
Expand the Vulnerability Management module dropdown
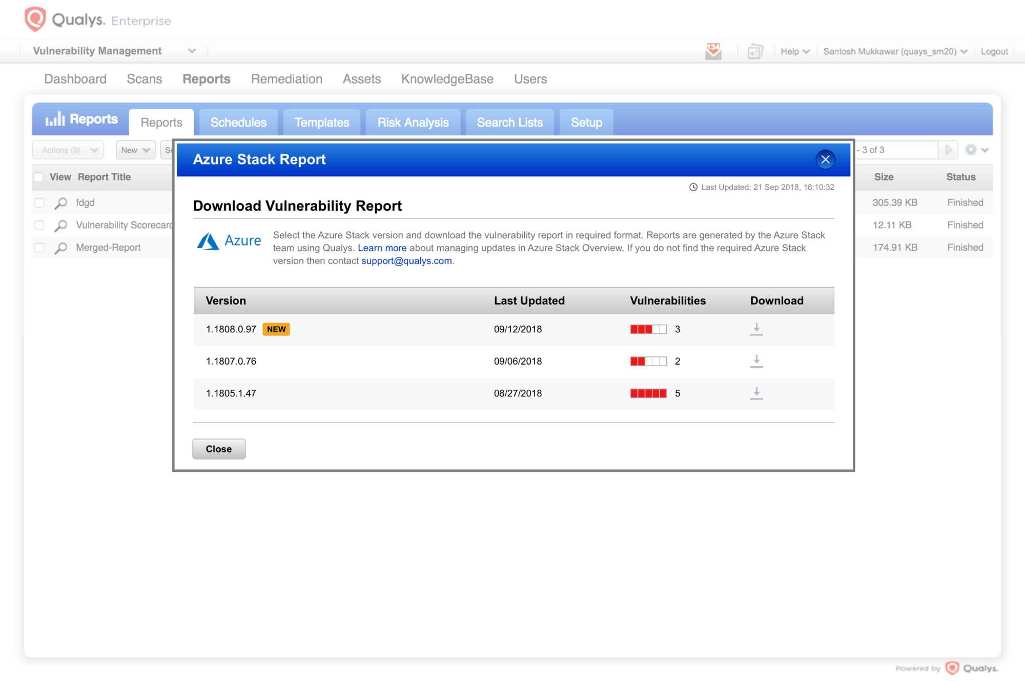192,51
